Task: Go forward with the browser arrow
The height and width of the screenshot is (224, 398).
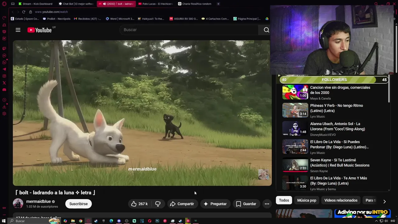Action: 18,12
